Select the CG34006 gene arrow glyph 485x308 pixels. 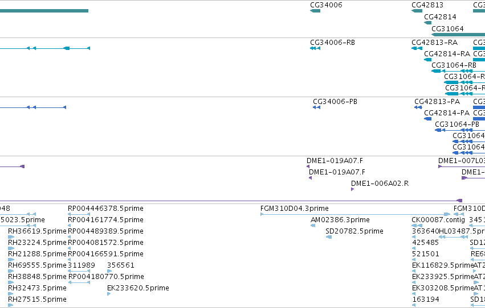click(x=315, y=11)
